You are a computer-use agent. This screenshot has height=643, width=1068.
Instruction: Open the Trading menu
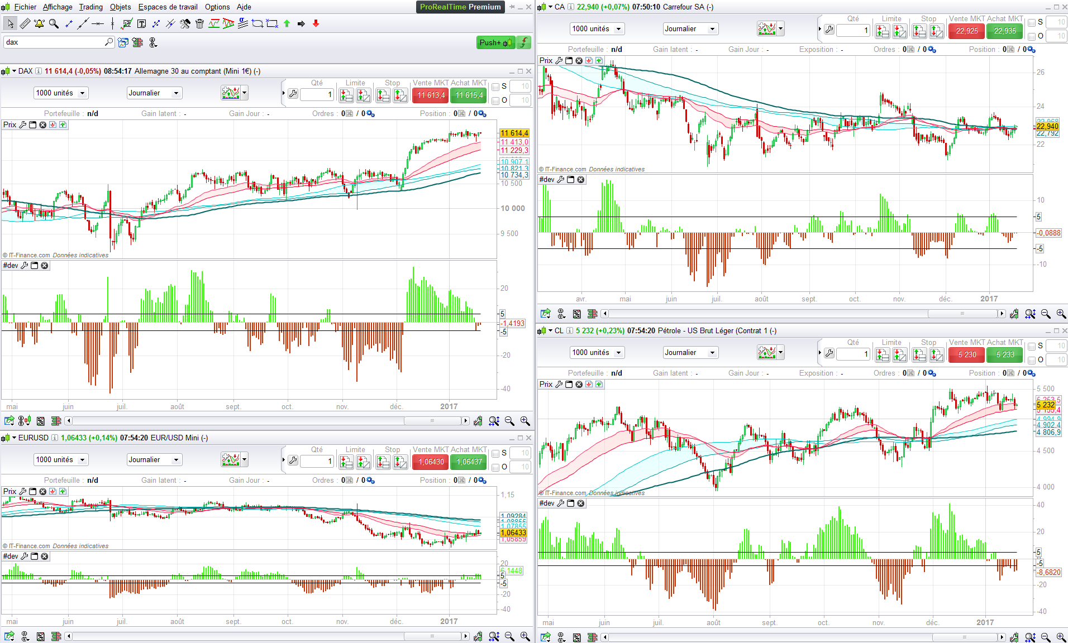(x=90, y=7)
